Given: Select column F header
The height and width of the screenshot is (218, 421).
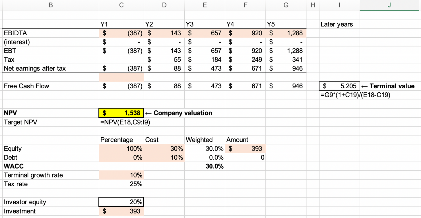Looking at the screenshot, I should click(245, 5).
